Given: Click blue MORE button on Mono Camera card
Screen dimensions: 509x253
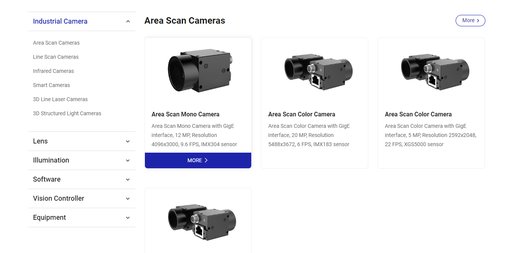Looking at the screenshot, I should 198,160.
